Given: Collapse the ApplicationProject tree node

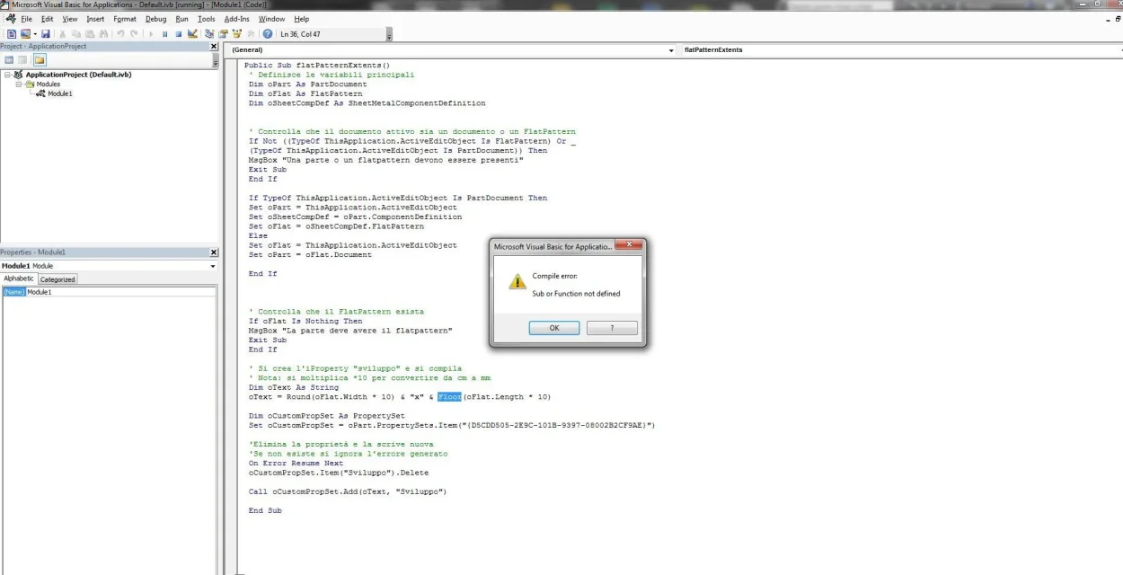Looking at the screenshot, I should coord(7,75).
